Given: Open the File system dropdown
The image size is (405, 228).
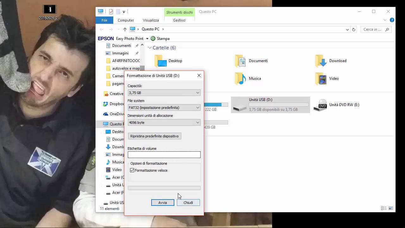Looking at the screenshot, I should point(164,108).
